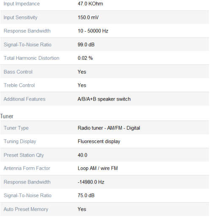Click the Input Impedance label
The image size is (211, 219).
coord(22,4)
